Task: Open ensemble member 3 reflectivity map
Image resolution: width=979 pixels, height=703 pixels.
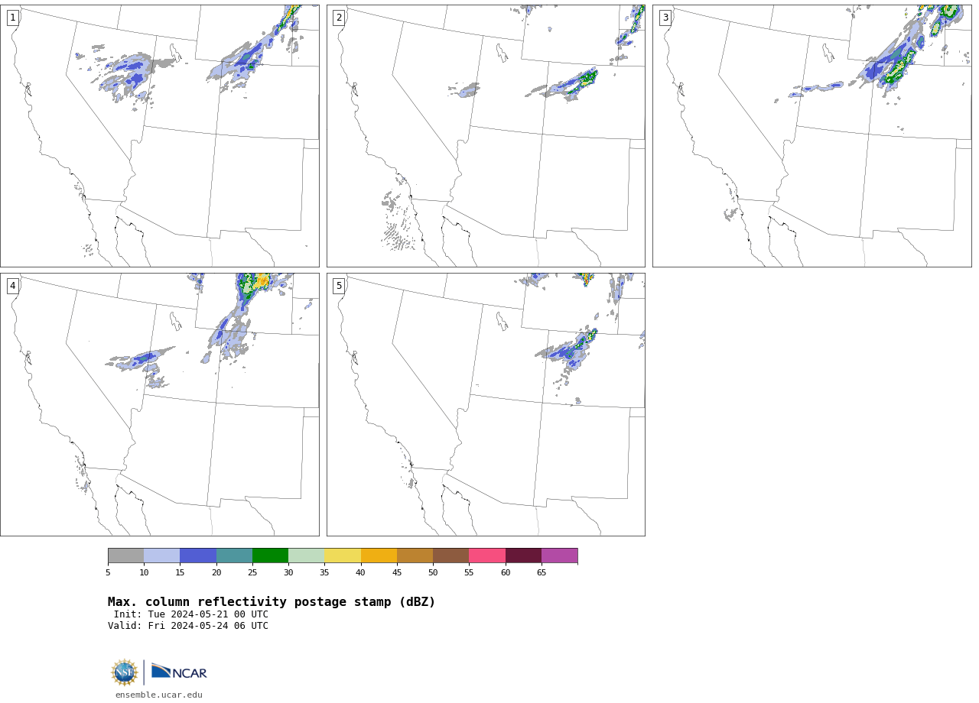Action: click(x=811, y=136)
